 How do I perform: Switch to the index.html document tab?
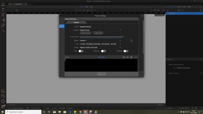click(18, 4)
